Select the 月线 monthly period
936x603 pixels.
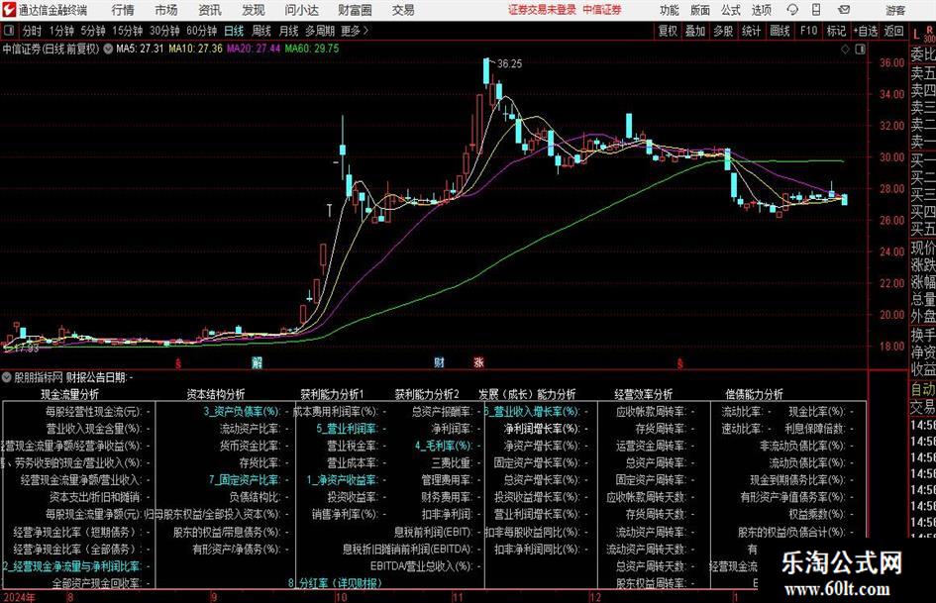pyautogui.click(x=289, y=31)
